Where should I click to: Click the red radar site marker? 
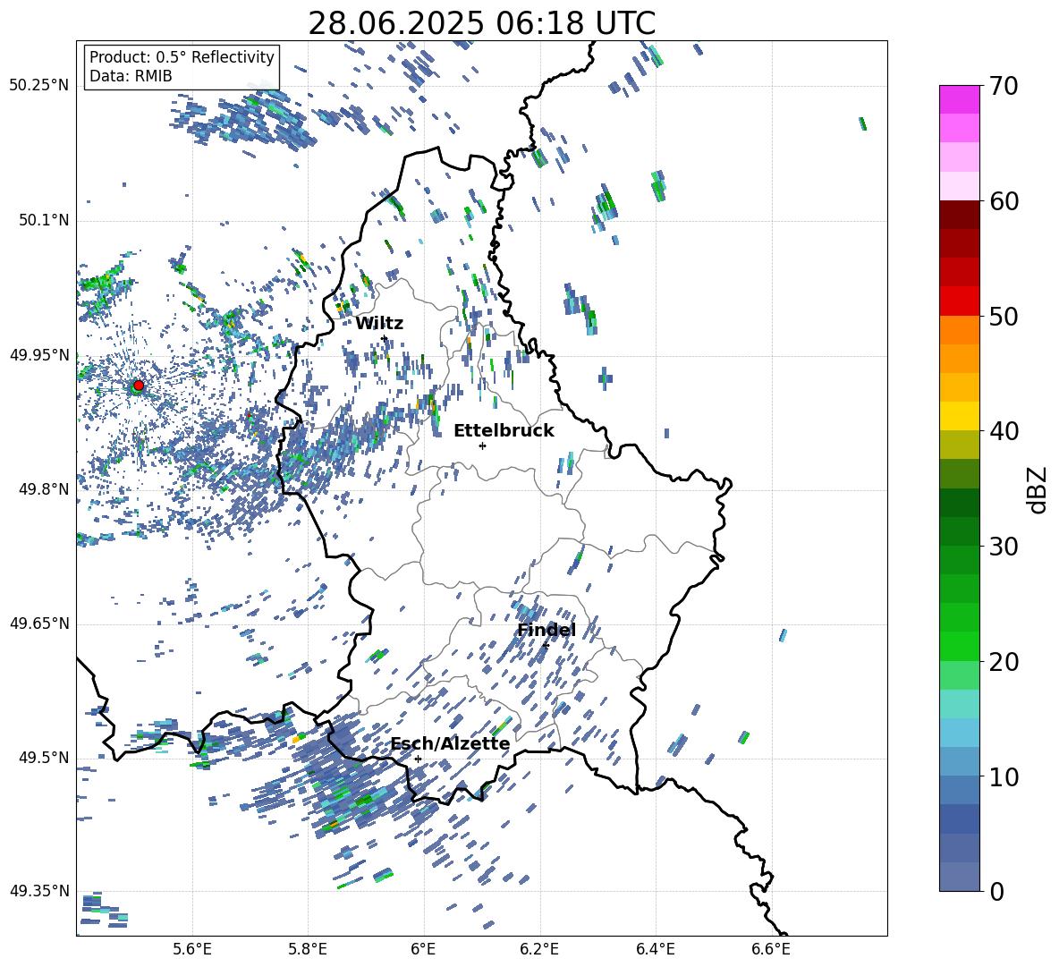coord(139,386)
